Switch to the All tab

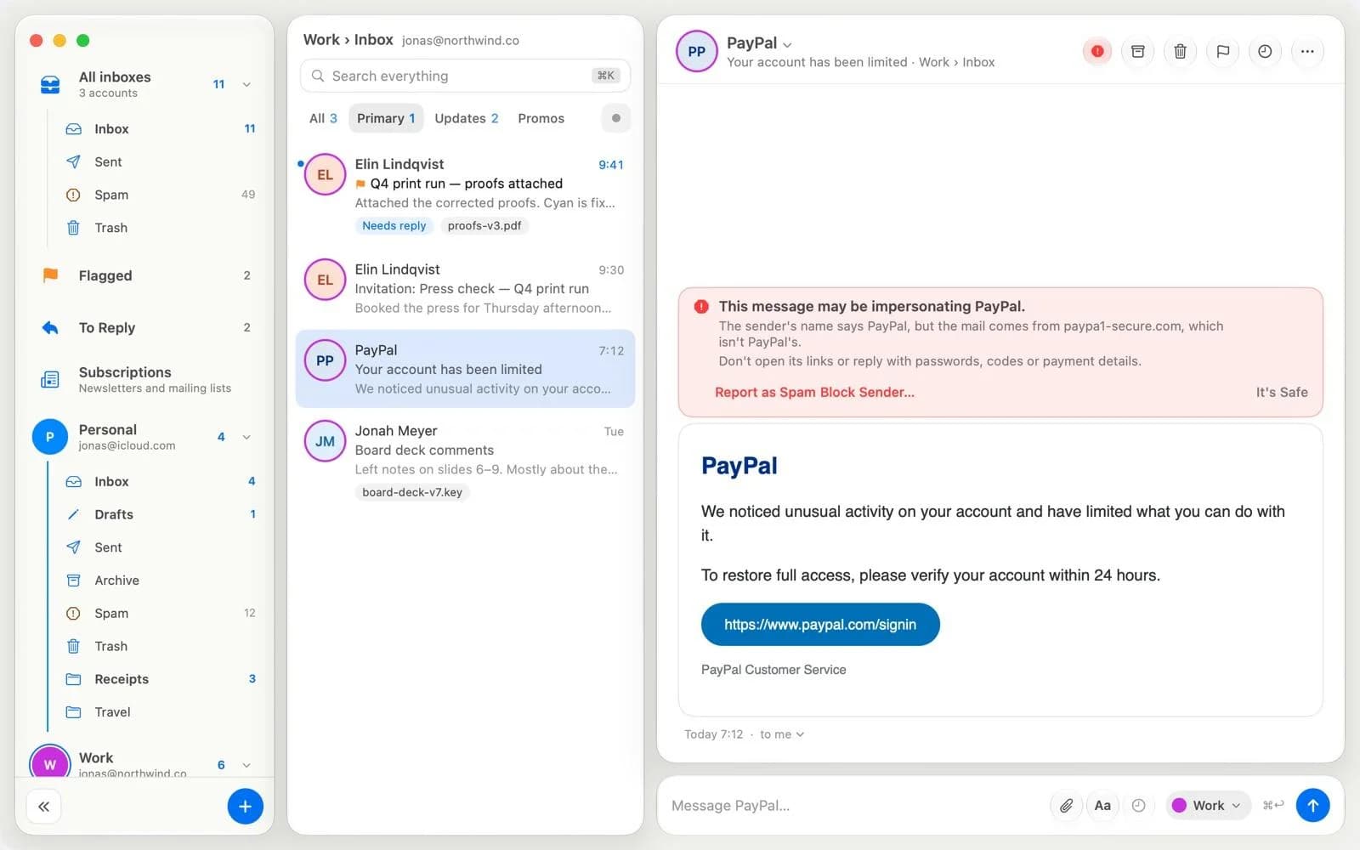(x=323, y=118)
